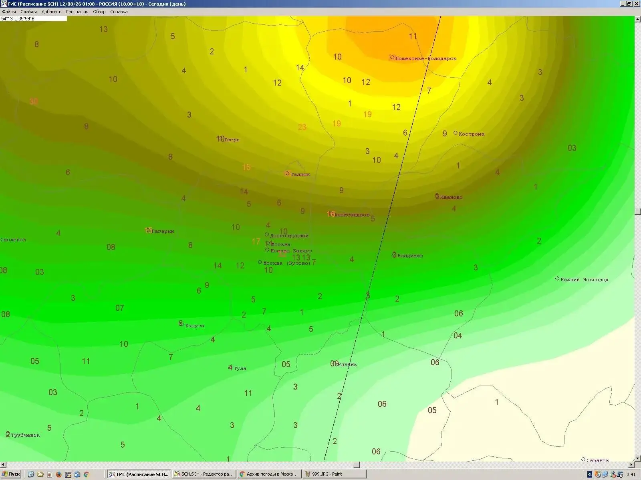Switch to 999.JPG Paint window
The width and height of the screenshot is (641, 480).
coord(334,474)
